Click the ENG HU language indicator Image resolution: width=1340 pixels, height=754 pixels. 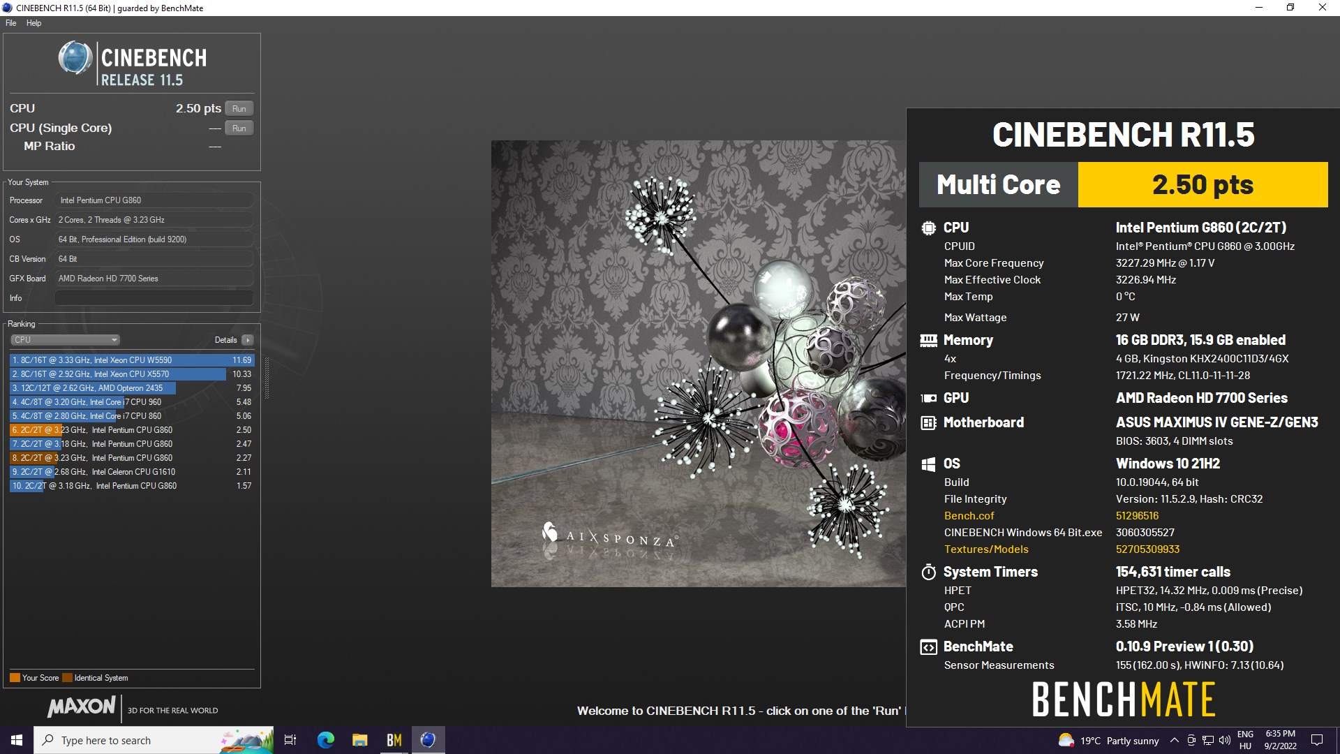click(x=1245, y=740)
